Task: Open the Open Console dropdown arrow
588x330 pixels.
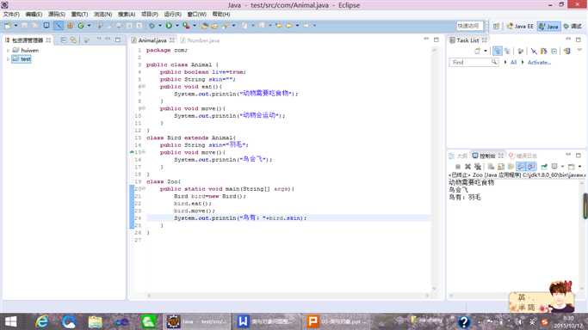Action: (579, 167)
